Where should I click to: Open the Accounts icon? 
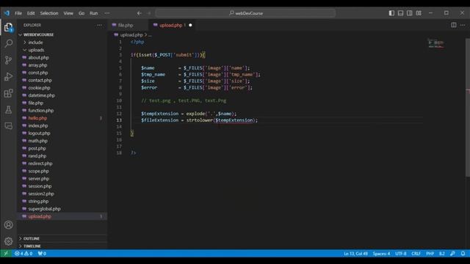[8, 225]
